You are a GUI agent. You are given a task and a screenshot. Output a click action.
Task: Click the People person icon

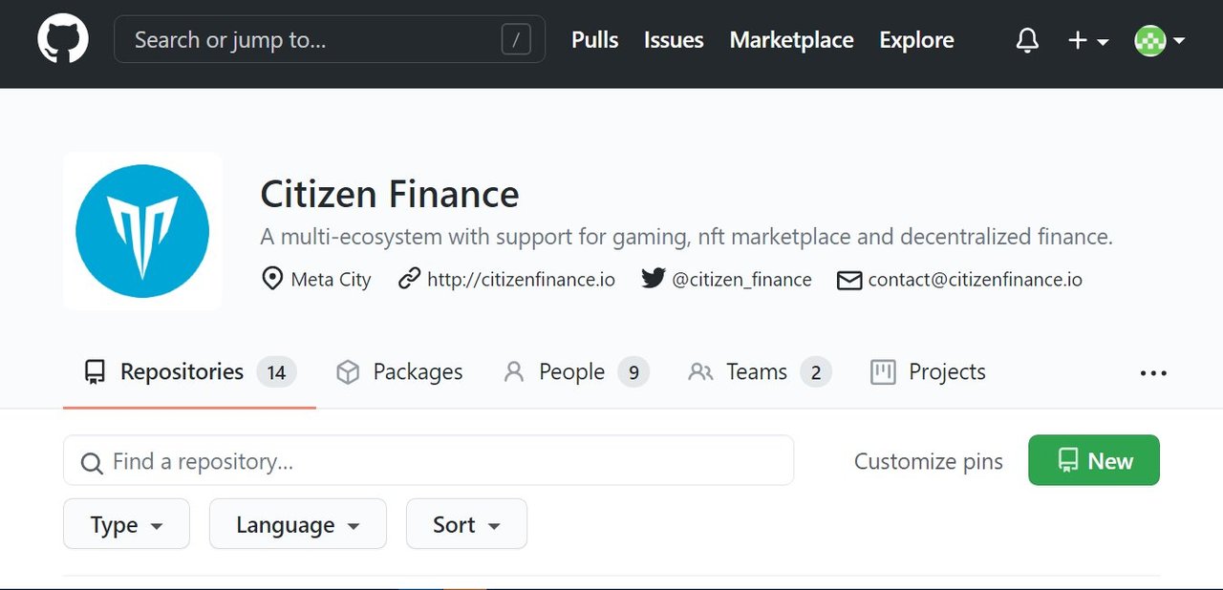(514, 372)
